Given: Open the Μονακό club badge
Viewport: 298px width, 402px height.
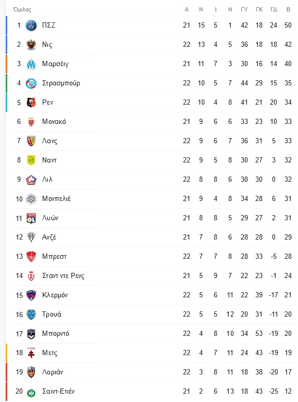Looking at the screenshot, I should point(31,121).
